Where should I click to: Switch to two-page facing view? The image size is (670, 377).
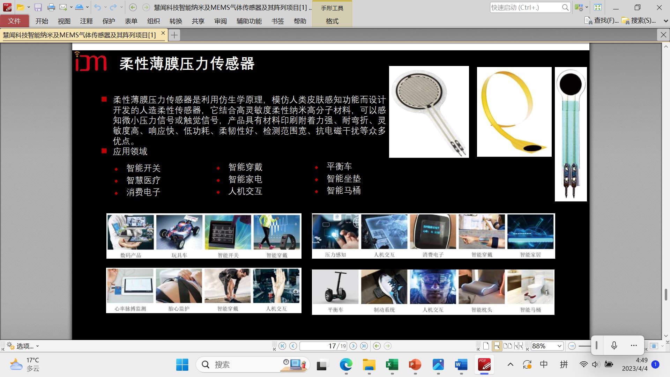(x=508, y=346)
